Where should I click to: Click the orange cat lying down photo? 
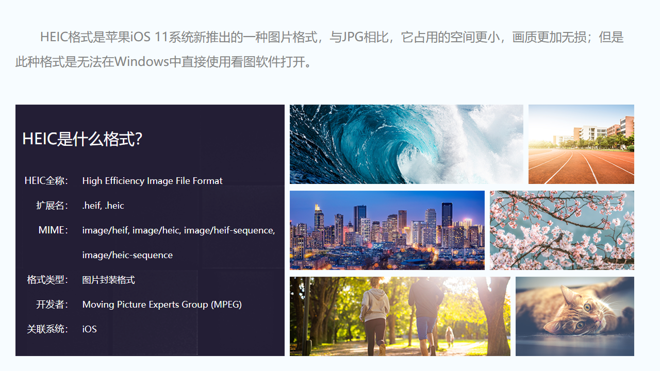(x=574, y=316)
